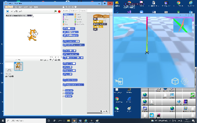This screenshot has width=197, height=123.
Task: Click the 3D cube view icon
Action: tap(175, 81)
